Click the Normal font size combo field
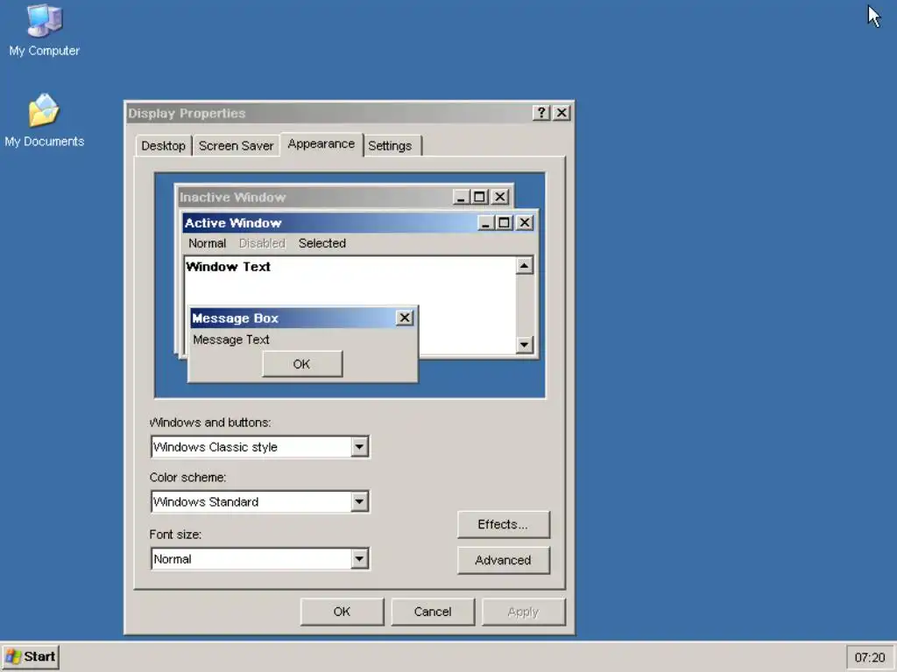 pos(259,559)
